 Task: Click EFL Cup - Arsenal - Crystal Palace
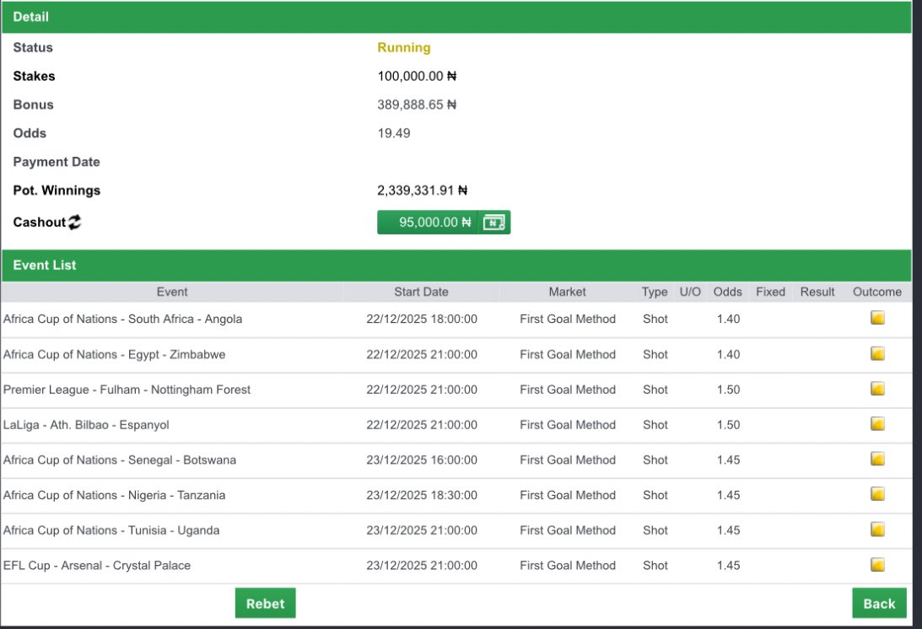coord(96,566)
